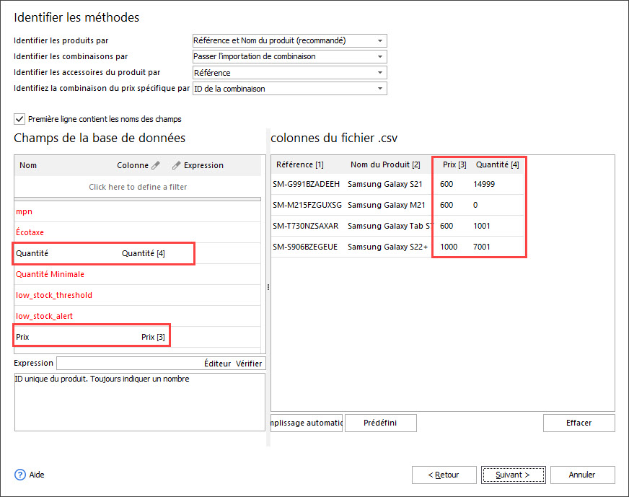Select the low_stock_threshold field row
The height and width of the screenshot is (497, 629).
pyautogui.click(x=138, y=295)
